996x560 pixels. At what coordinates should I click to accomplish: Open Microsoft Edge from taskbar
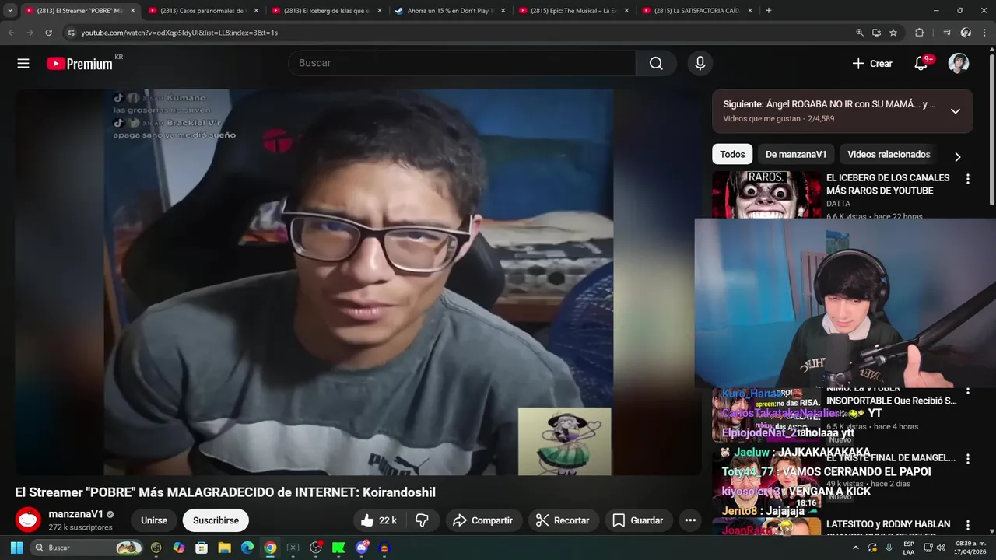247,548
